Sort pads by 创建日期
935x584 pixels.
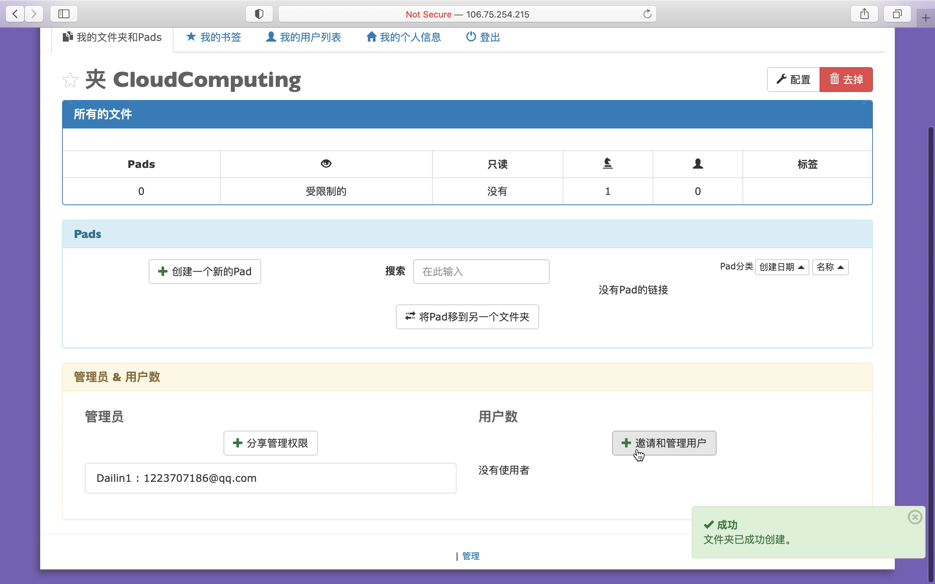pos(782,267)
